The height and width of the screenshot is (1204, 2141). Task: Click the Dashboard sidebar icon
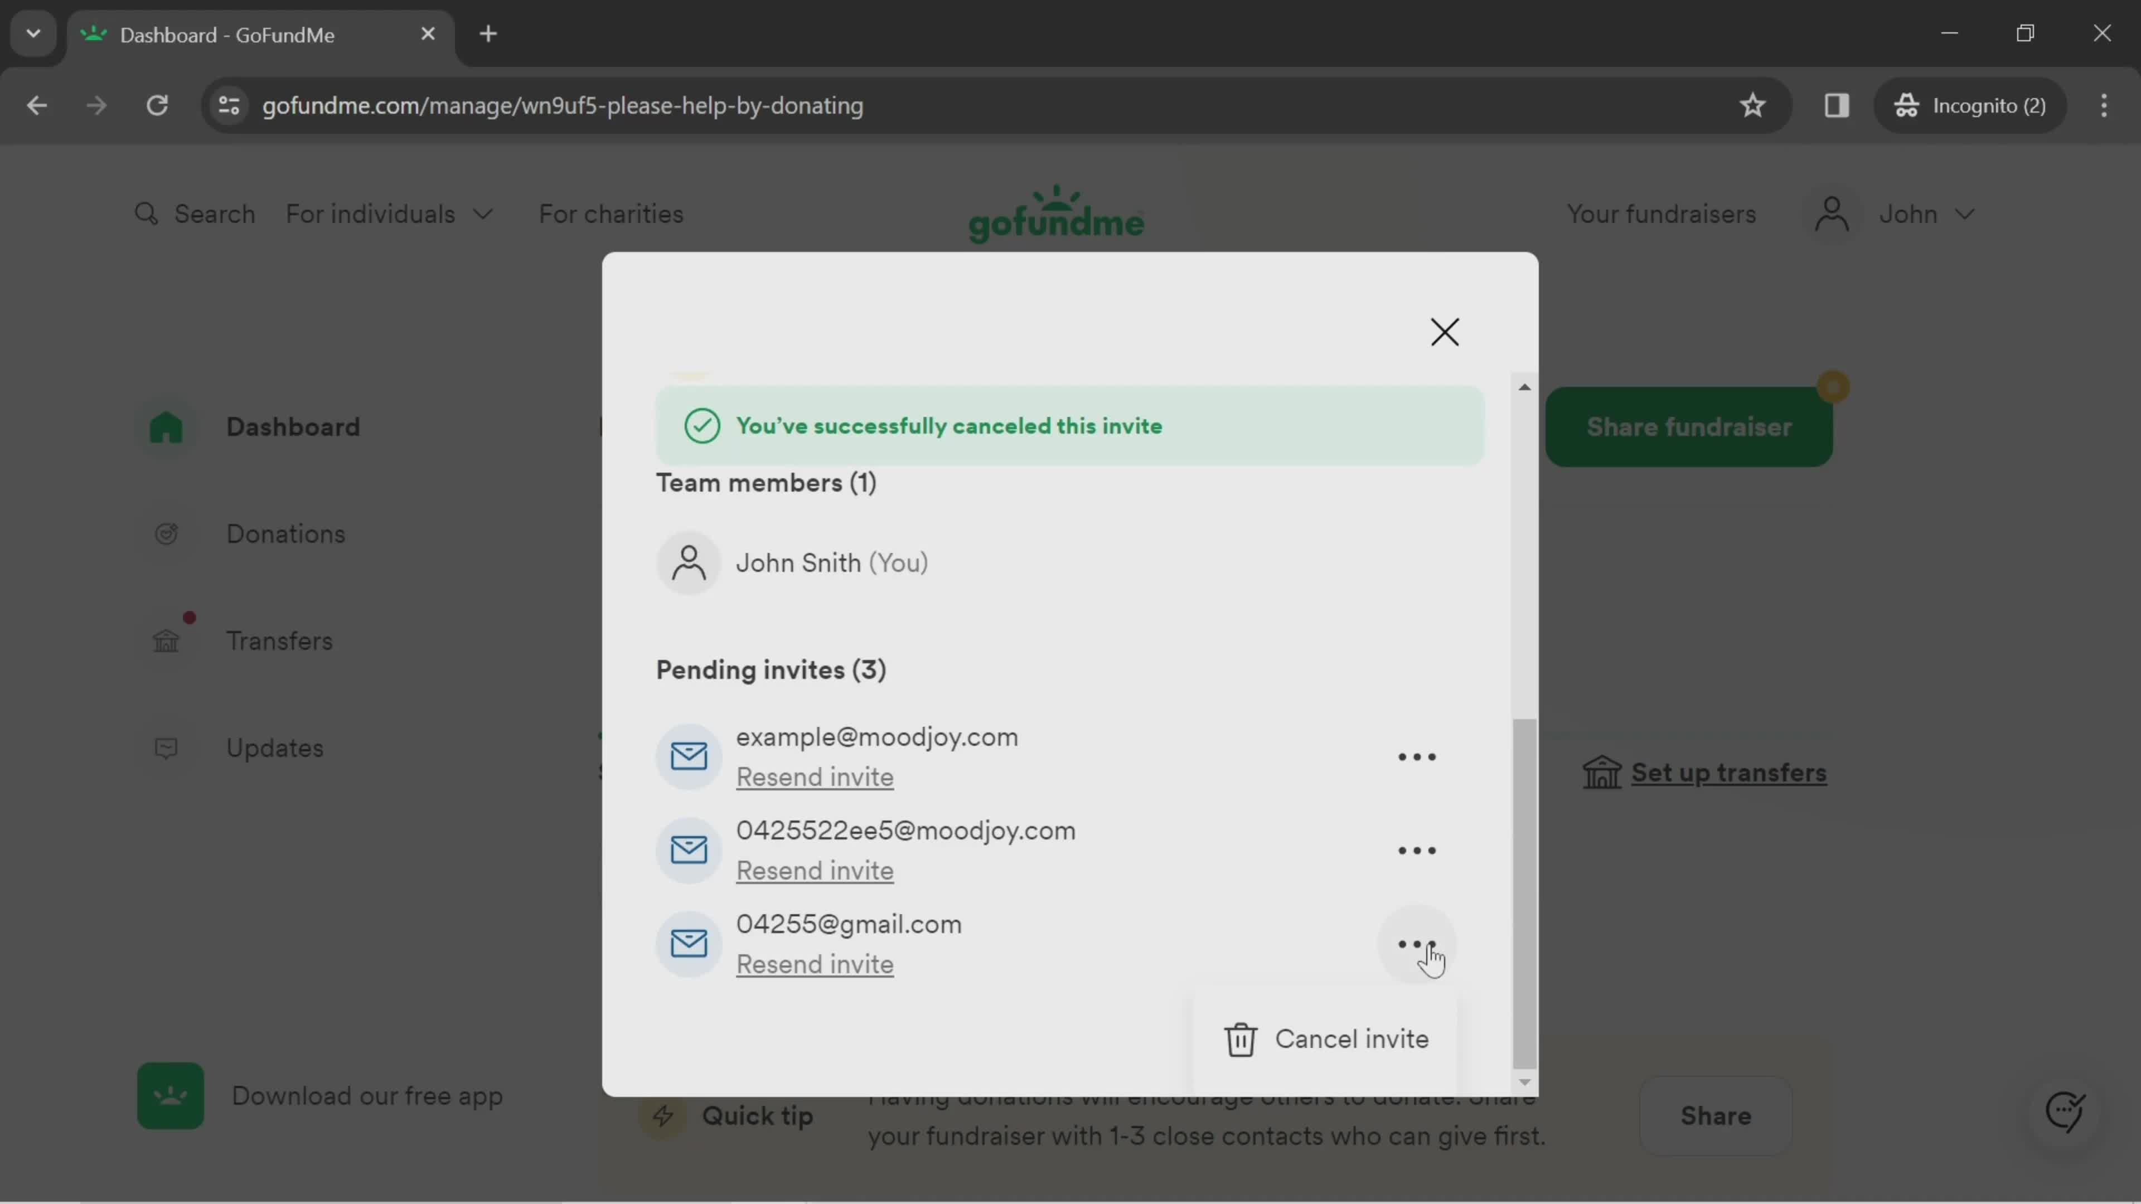tap(166, 426)
